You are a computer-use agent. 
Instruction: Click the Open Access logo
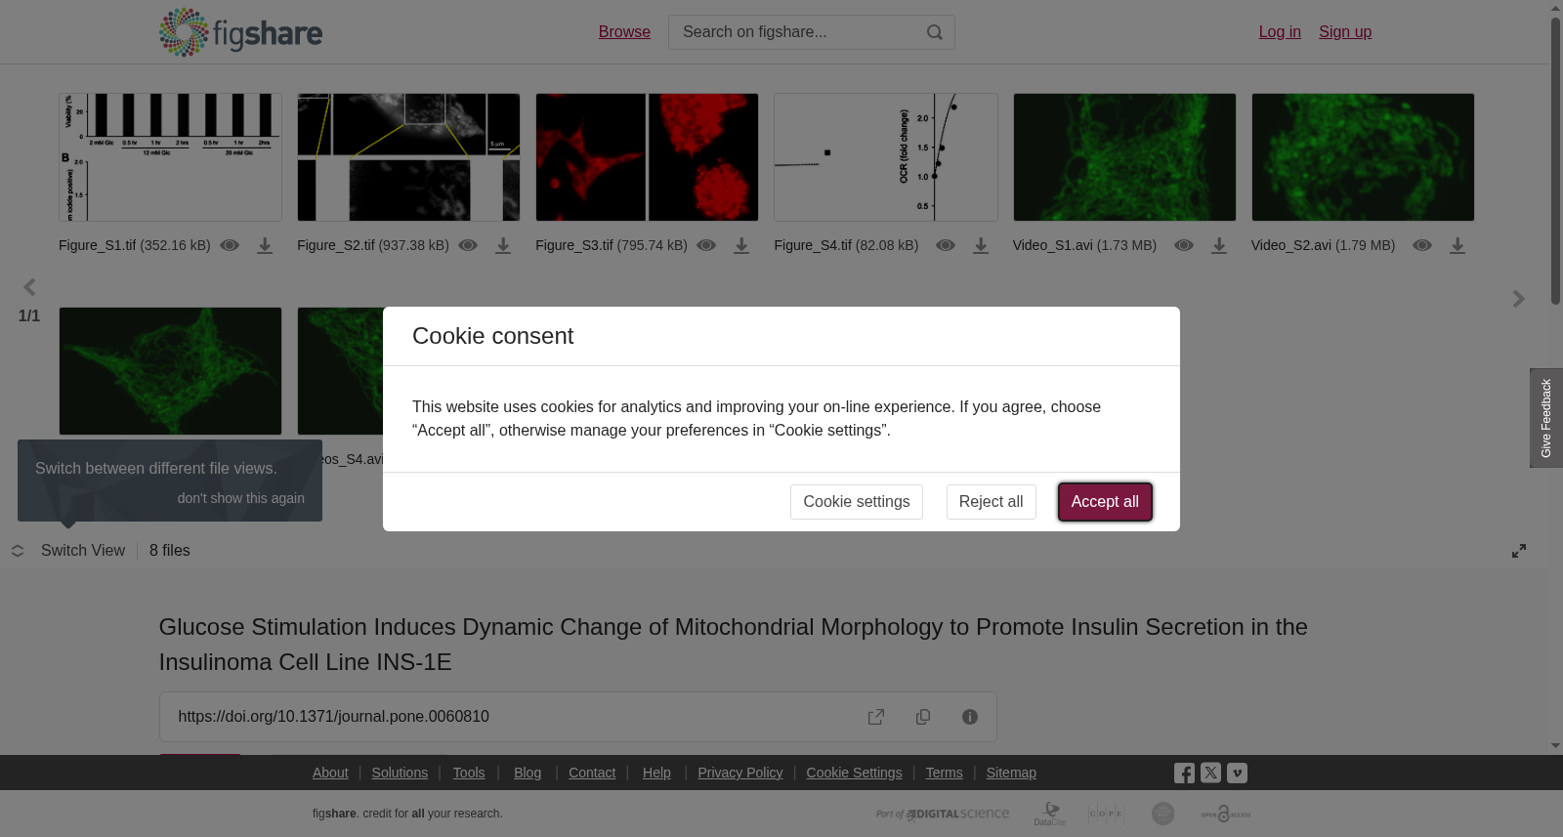1226,814
